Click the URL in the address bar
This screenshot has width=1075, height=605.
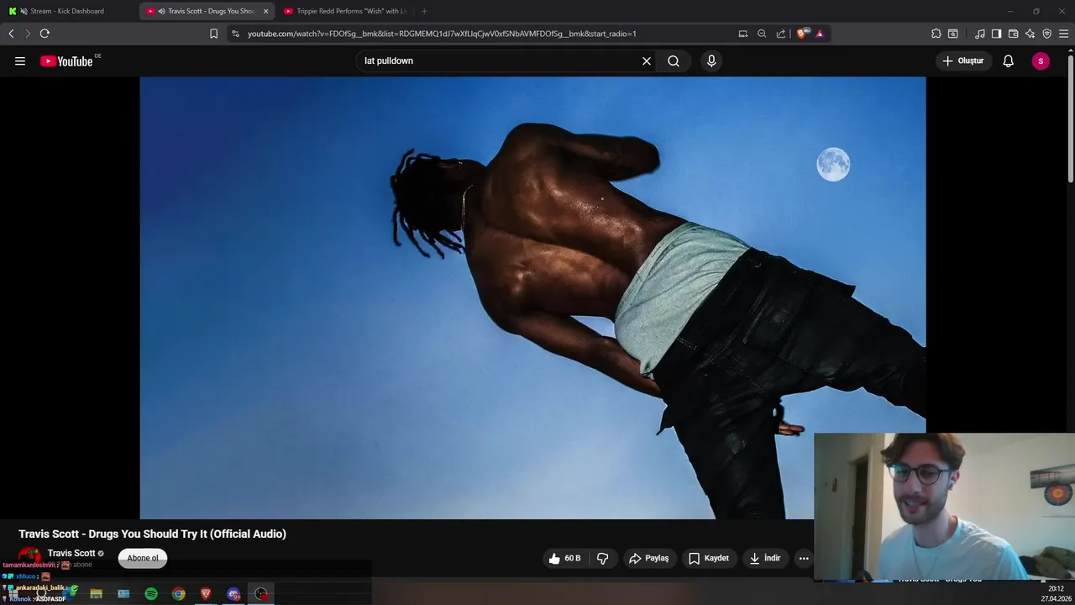[x=442, y=34]
